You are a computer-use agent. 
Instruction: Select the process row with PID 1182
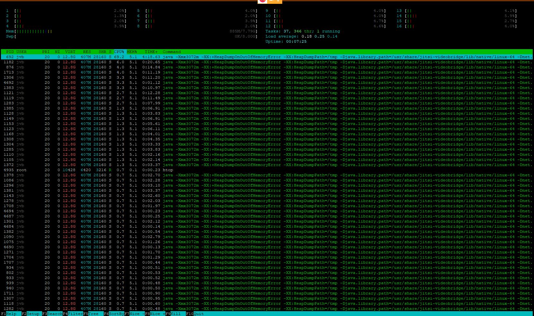tap(267, 62)
